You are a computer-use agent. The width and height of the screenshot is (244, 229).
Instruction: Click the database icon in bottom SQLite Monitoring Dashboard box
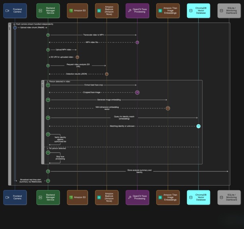click(221, 197)
